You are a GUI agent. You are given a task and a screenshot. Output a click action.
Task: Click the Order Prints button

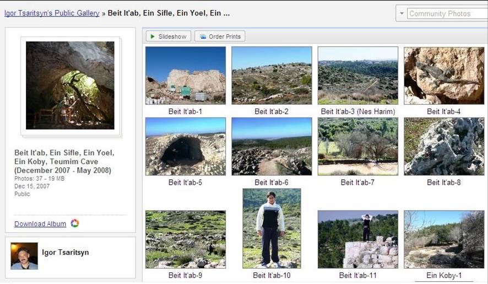click(220, 36)
